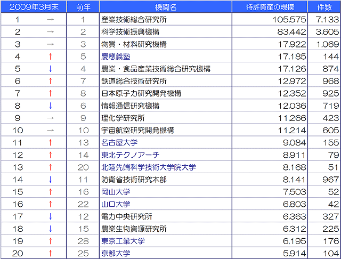The height and width of the screenshot is (259, 341).
Task: Click the red up arrow in rank 4 row
Action: click(50, 56)
